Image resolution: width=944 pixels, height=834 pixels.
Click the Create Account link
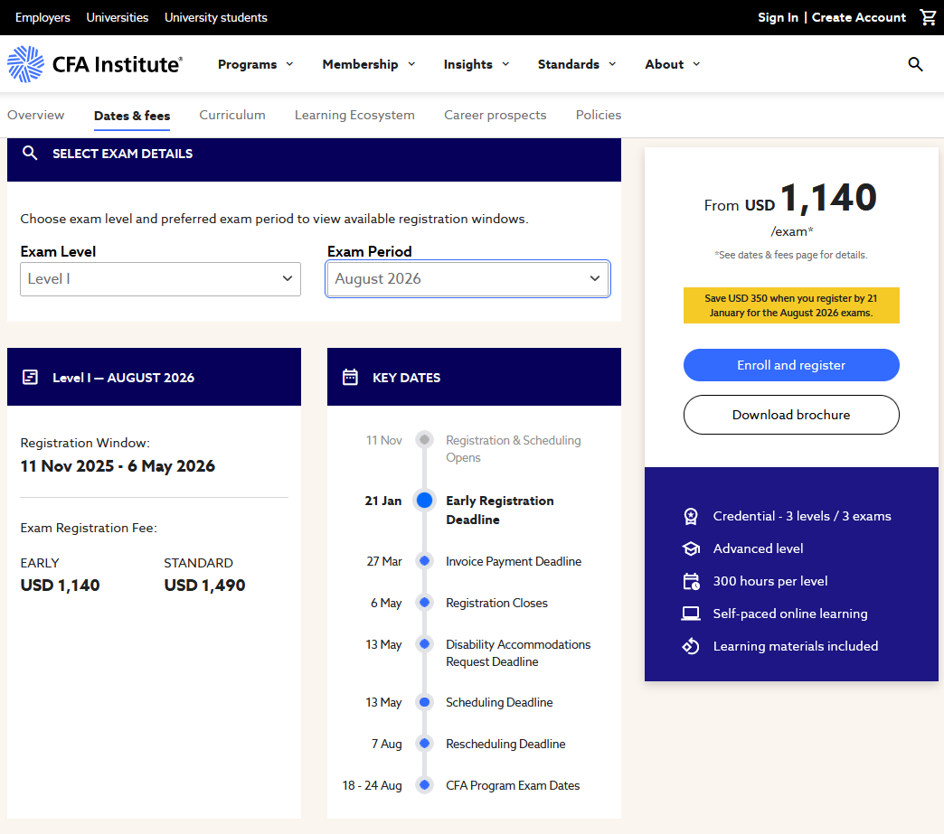pyautogui.click(x=858, y=17)
